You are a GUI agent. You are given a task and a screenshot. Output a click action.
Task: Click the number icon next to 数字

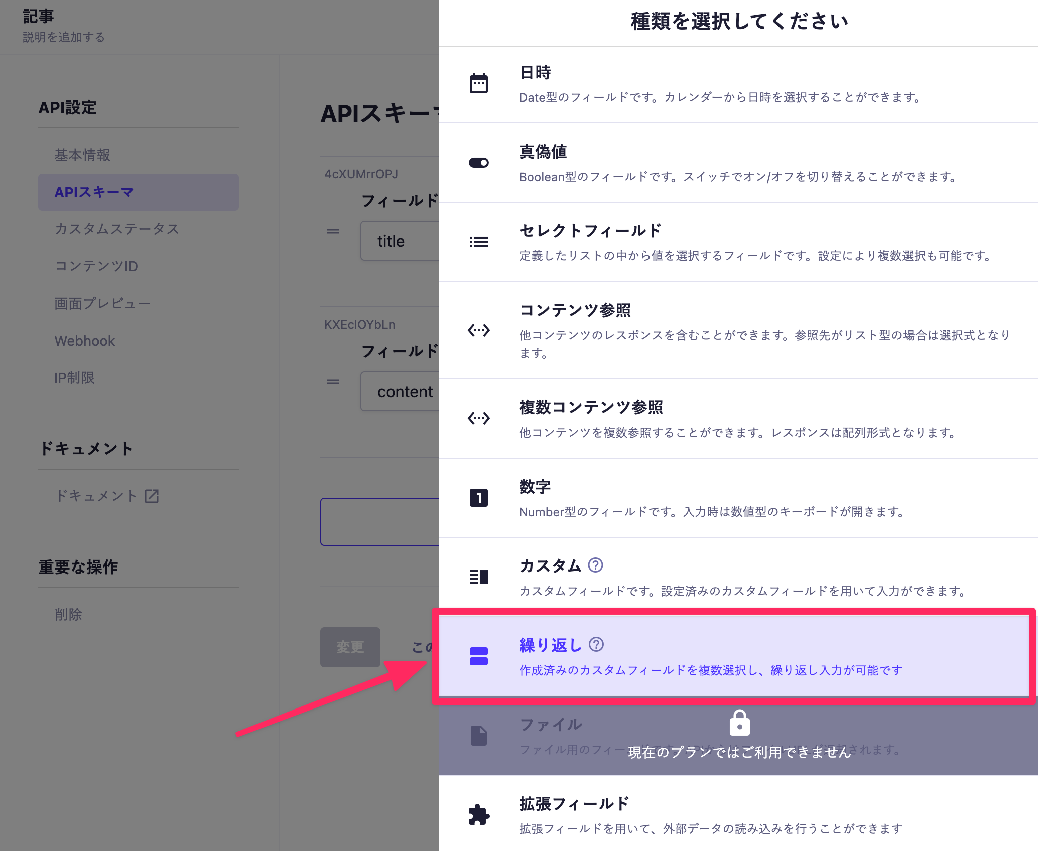tap(478, 498)
